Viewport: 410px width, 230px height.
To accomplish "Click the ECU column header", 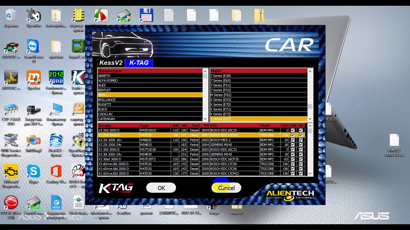I will click(x=234, y=126).
